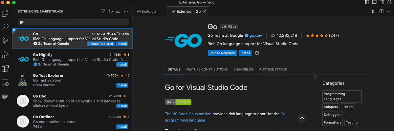Open the CHANGELOG tab

click(x=243, y=69)
